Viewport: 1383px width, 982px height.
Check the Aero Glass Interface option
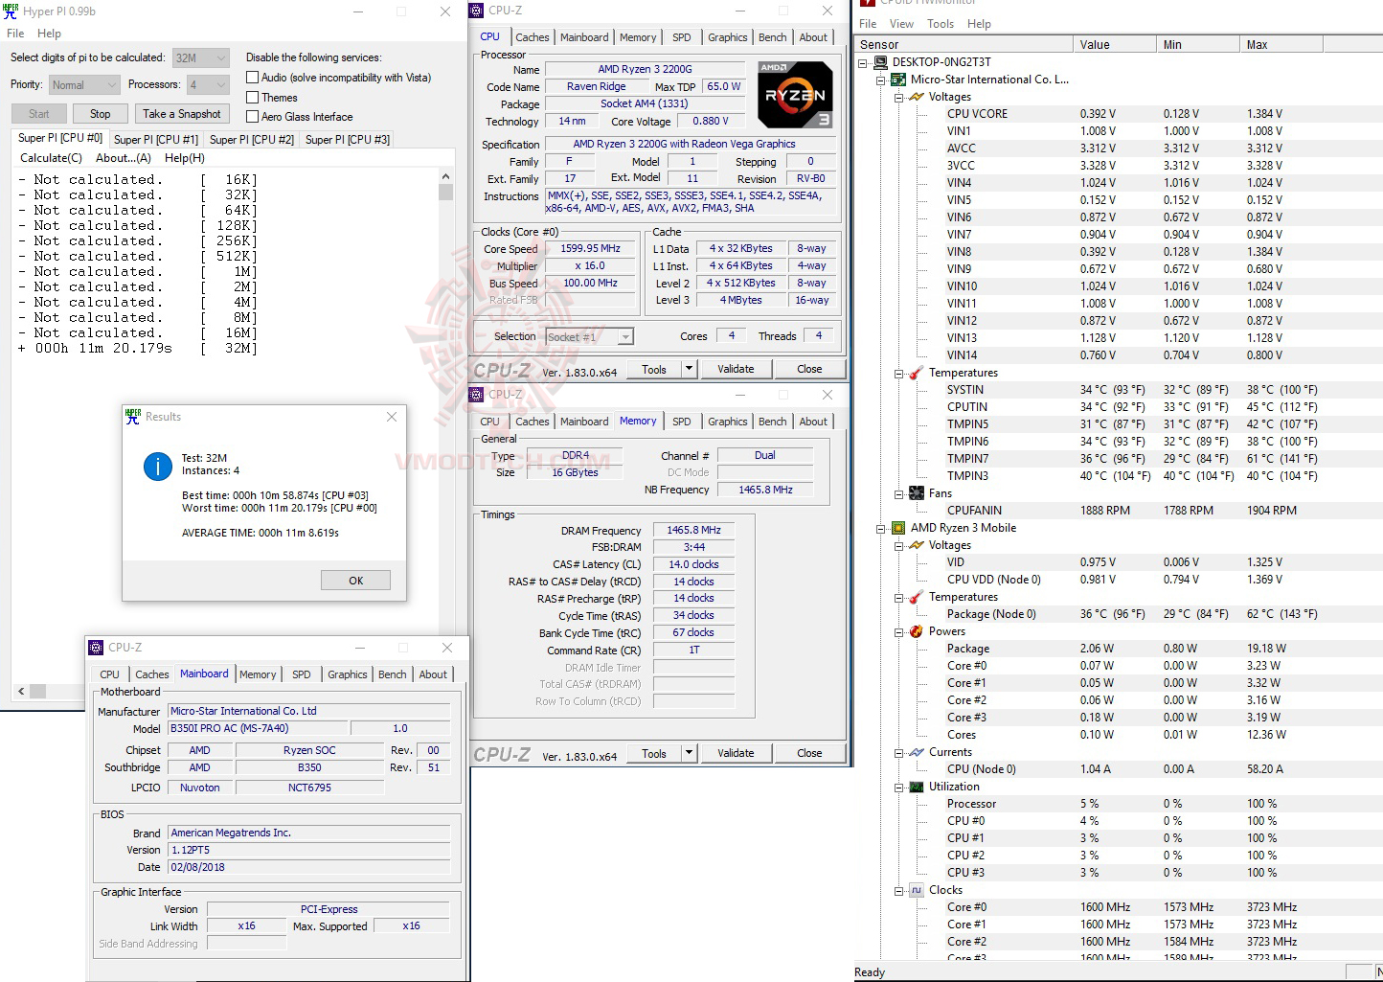253,117
